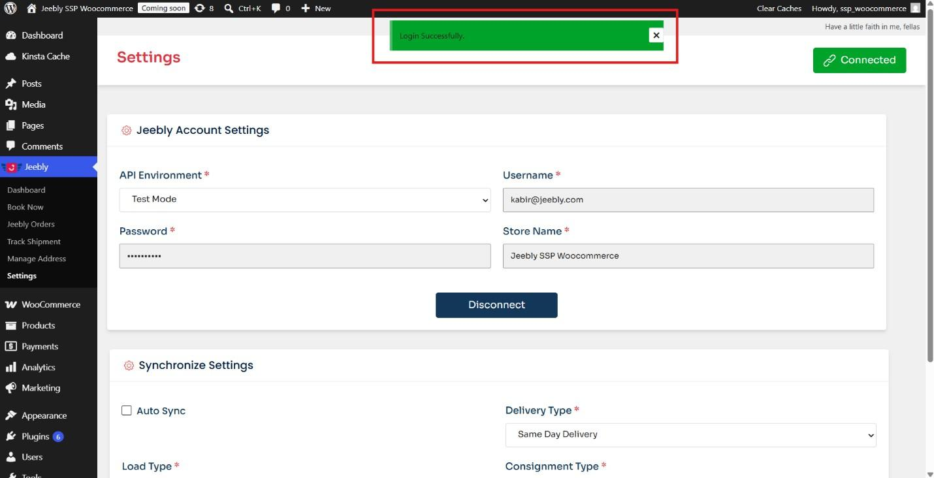
Task: Click the Media icon in sidebar
Action: [x=10, y=104]
